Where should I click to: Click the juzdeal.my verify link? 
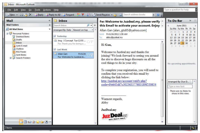[x=129, y=83]
